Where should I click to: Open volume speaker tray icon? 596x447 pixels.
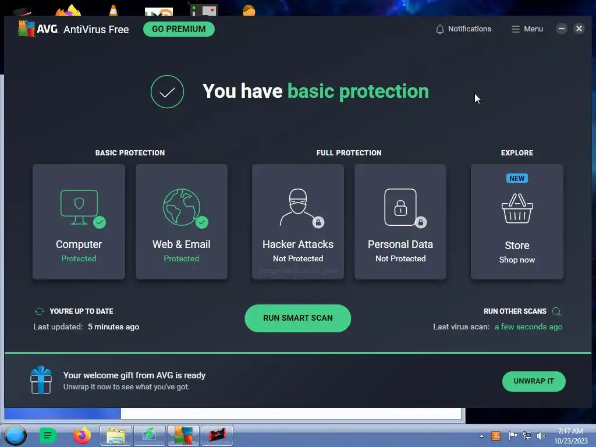541,435
